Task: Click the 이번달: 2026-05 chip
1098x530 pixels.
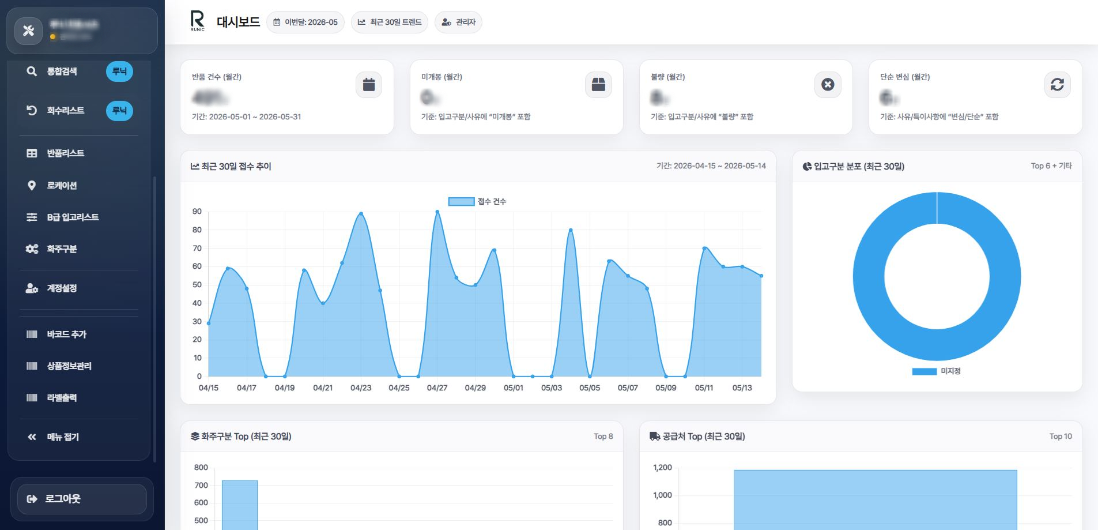Action: pos(305,22)
